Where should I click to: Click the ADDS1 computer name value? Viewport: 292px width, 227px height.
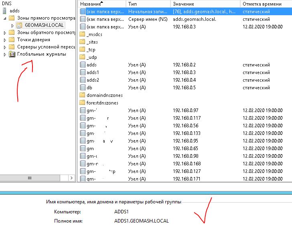pos(122,212)
